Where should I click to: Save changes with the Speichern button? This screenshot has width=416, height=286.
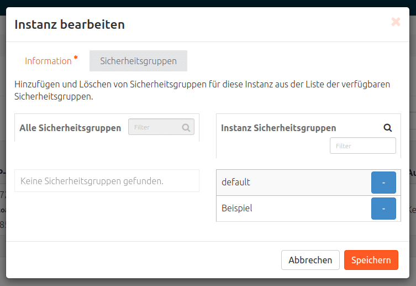(371, 260)
